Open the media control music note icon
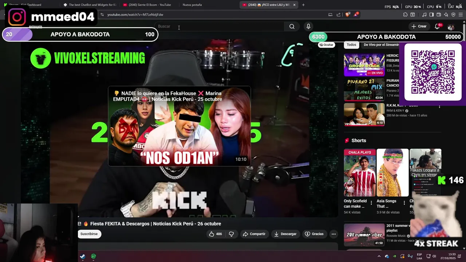 424,15
